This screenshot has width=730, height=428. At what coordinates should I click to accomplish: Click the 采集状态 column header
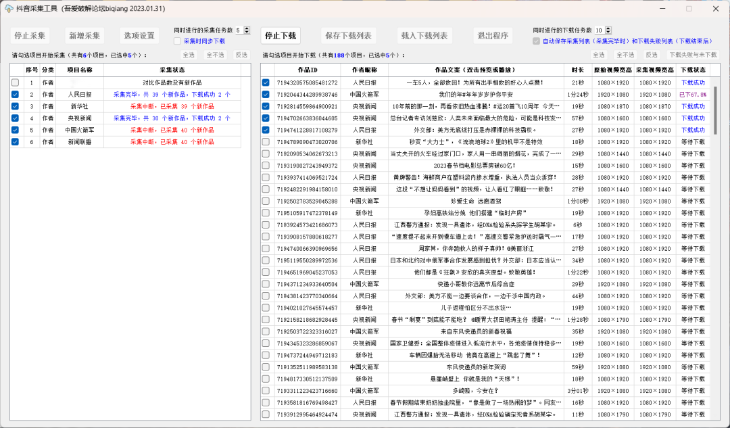click(x=172, y=70)
